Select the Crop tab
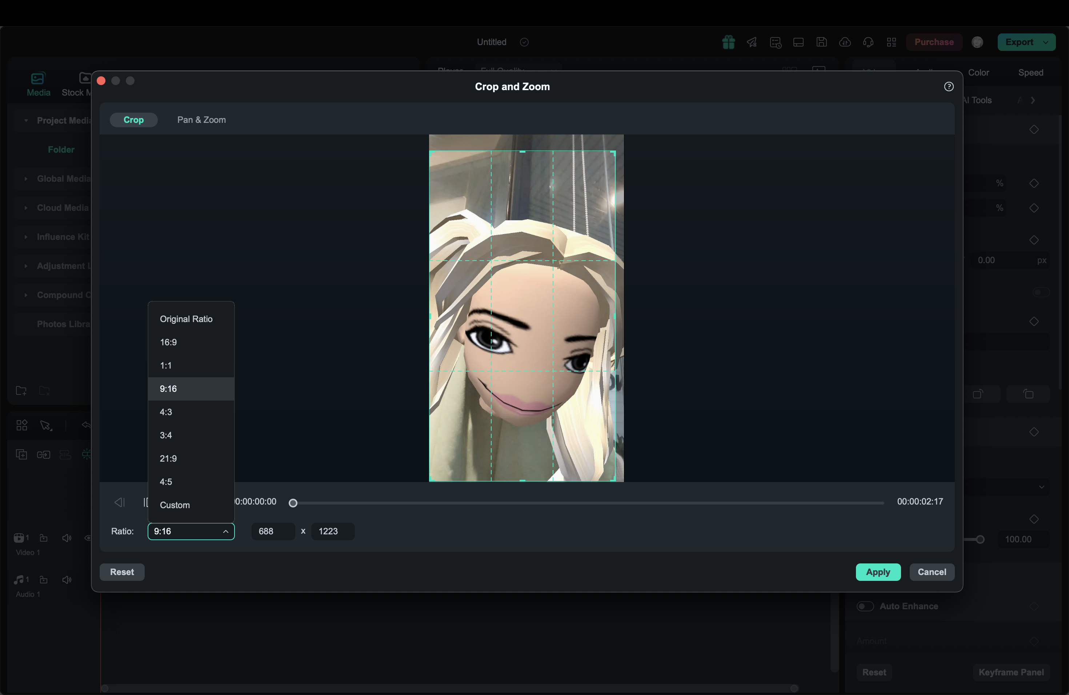The image size is (1069, 695). (133, 119)
